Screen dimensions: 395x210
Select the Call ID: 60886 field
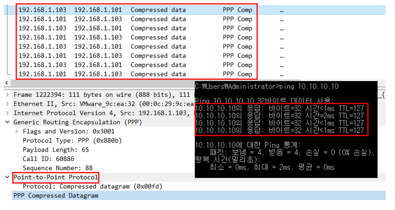click(48, 159)
